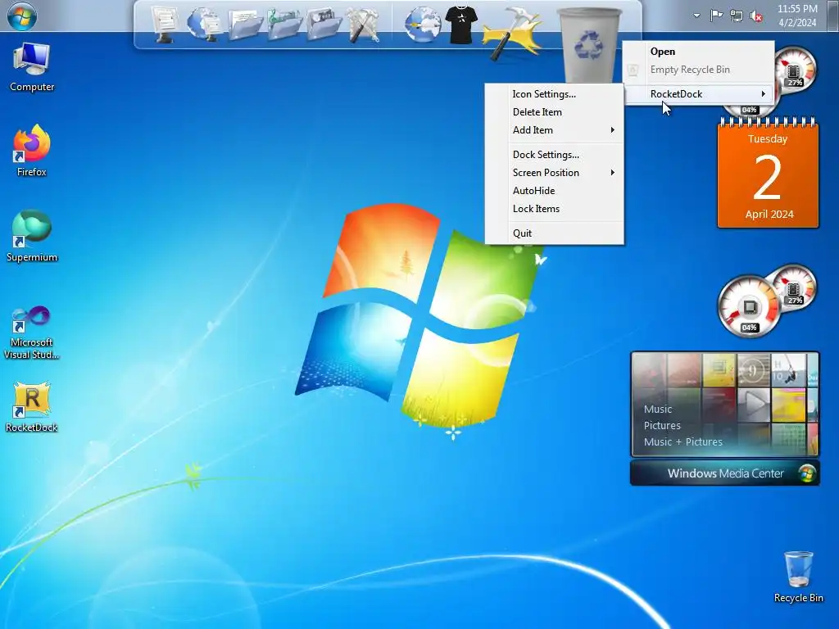Viewport: 839px width, 629px height.
Task: Open the Documents folder in the dock
Action: 244,25
